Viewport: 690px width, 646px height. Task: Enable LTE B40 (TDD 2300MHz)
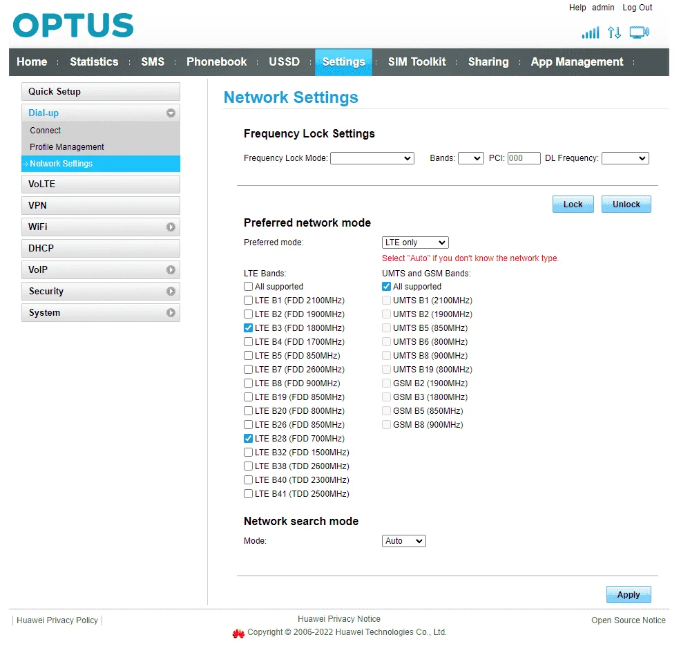(248, 480)
